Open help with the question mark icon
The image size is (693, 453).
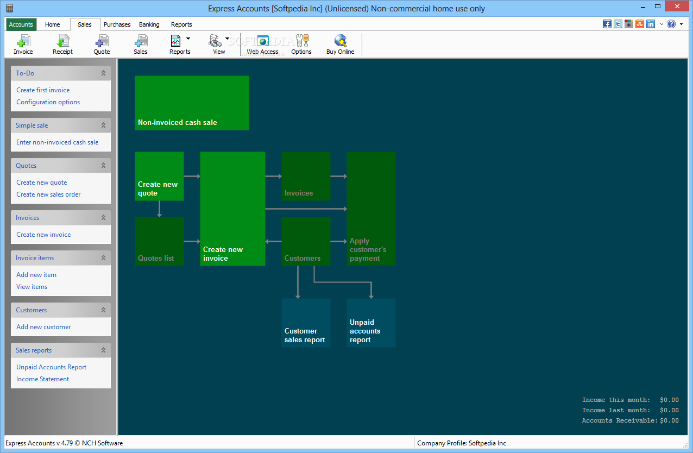point(672,24)
